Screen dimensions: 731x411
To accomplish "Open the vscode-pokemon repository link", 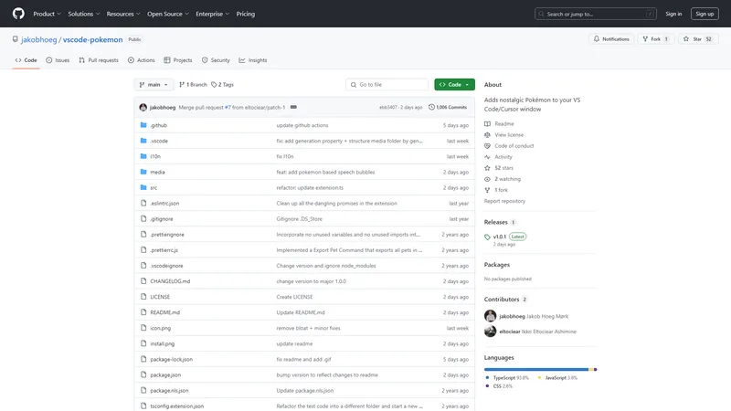I will pyautogui.click(x=93, y=39).
